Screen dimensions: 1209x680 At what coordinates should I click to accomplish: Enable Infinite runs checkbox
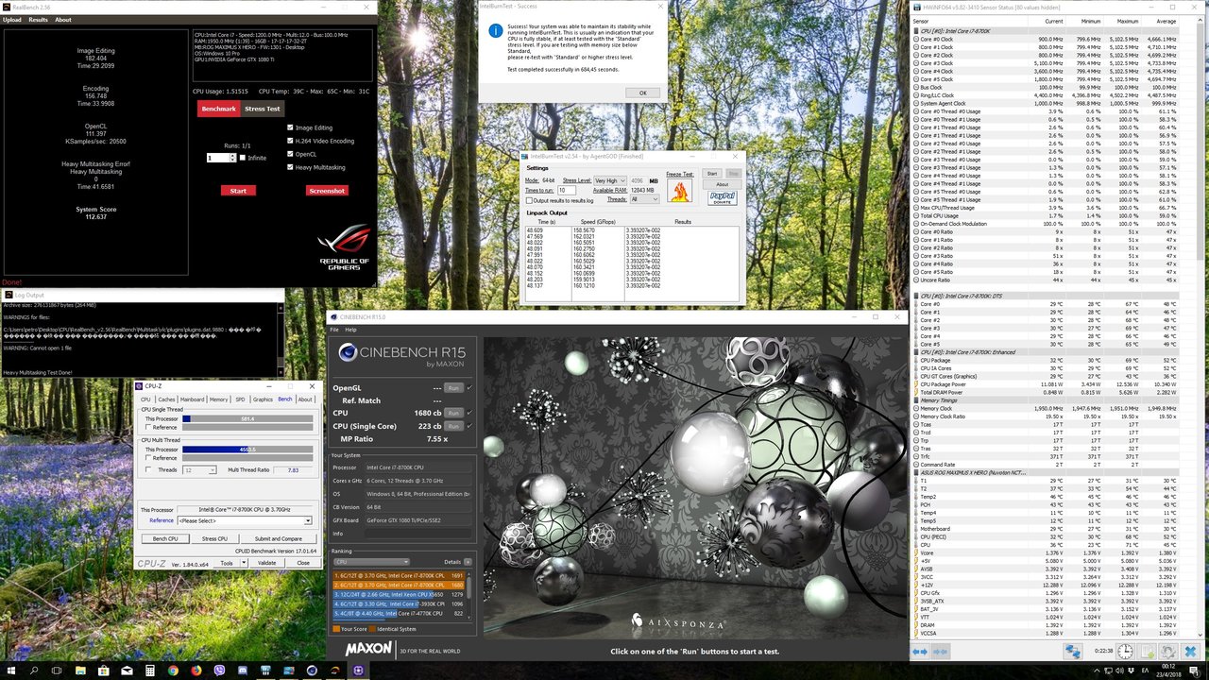point(243,158)
